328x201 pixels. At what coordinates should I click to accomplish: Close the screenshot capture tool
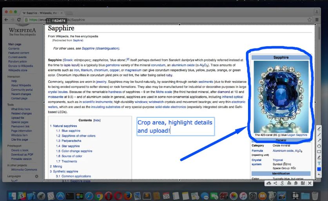[x=310, y=183]
